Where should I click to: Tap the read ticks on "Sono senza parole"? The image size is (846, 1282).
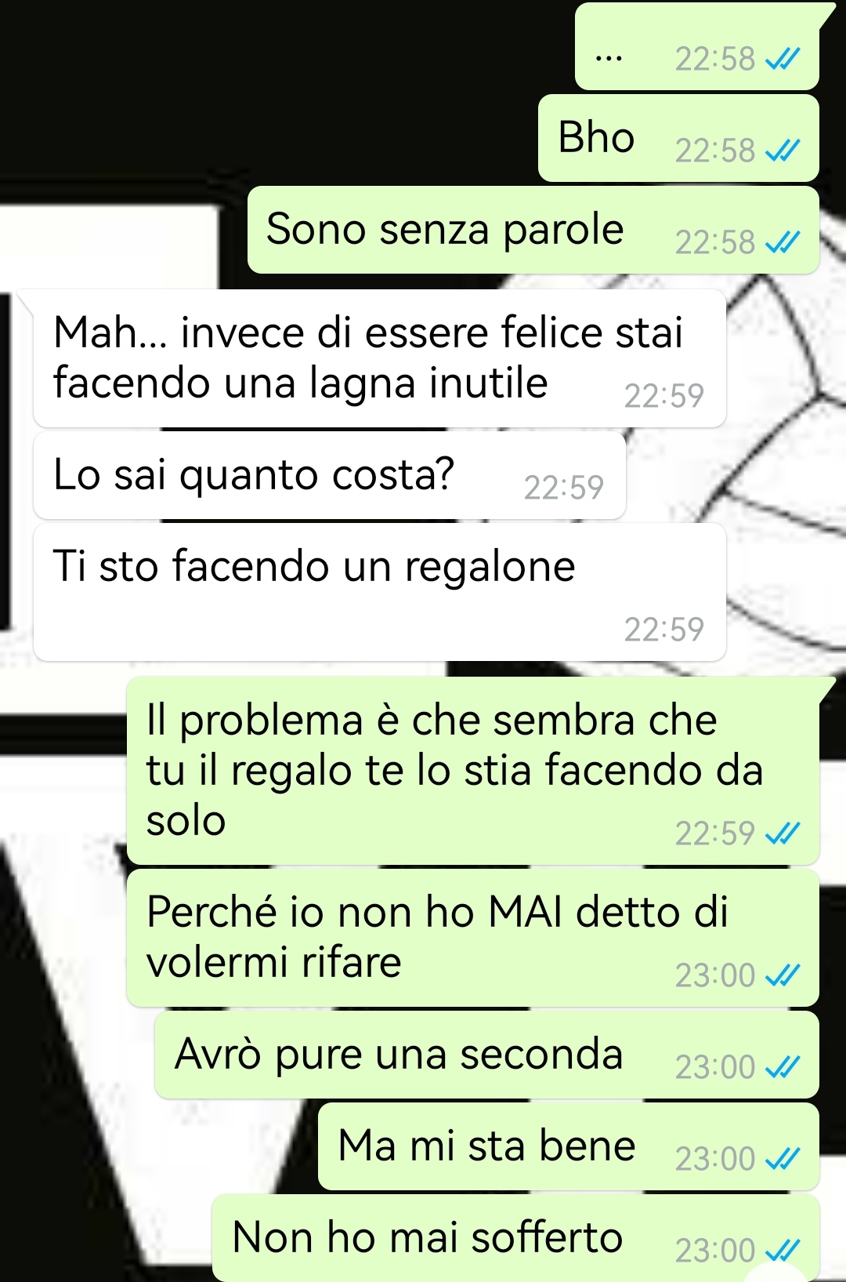coord(783,242)
